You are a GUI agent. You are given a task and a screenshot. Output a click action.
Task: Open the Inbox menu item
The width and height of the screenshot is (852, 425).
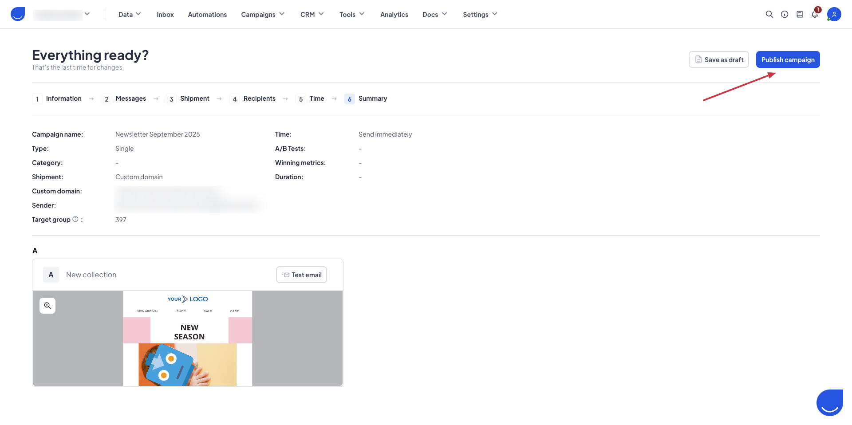(165, 14)
